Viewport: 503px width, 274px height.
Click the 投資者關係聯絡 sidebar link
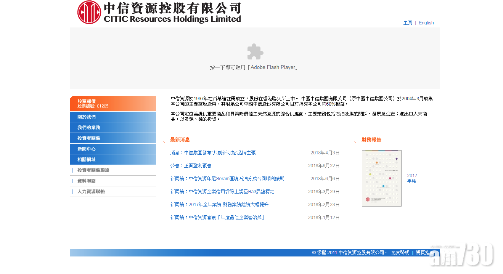93,170
